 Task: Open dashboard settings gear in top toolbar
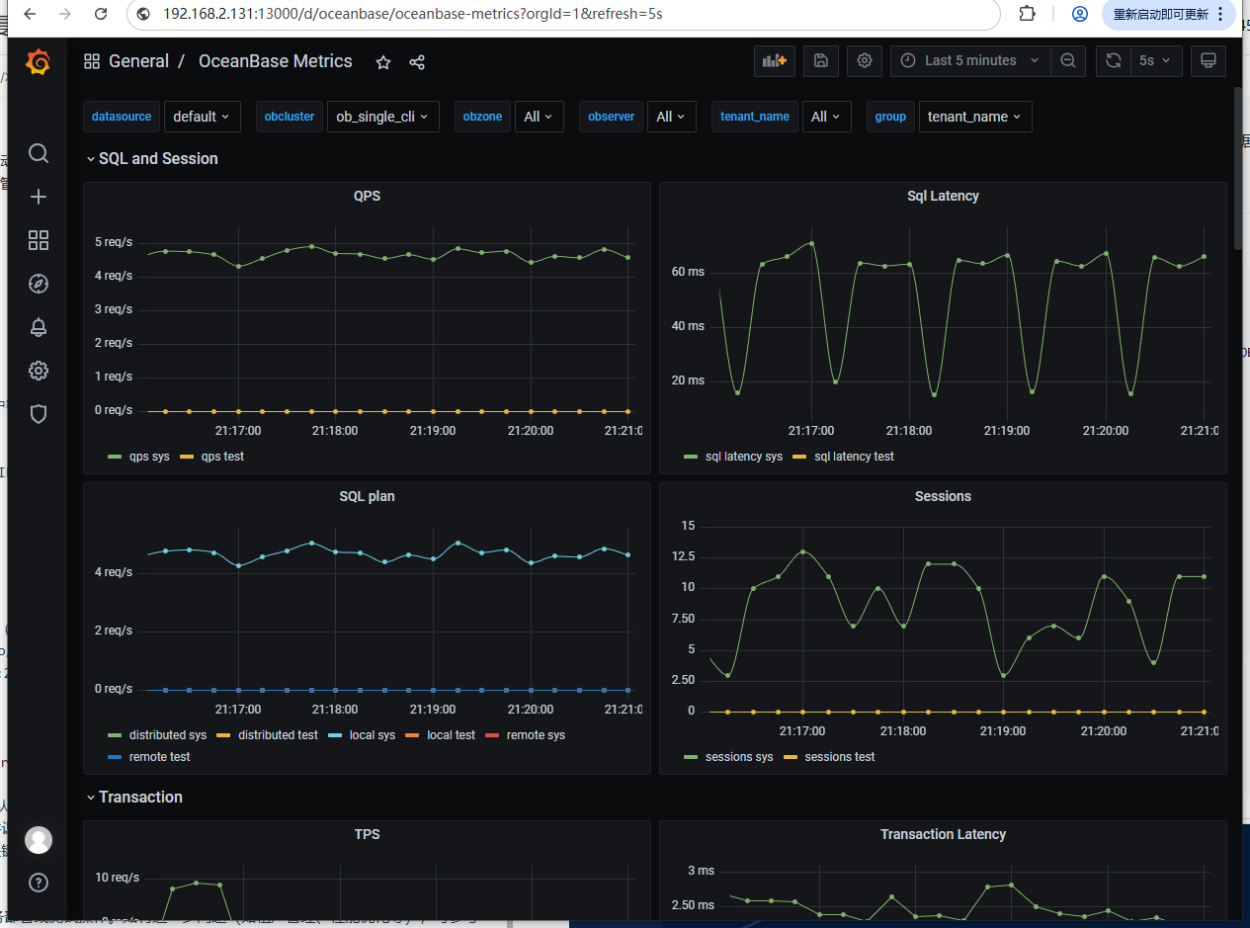[x=865, y=60]
